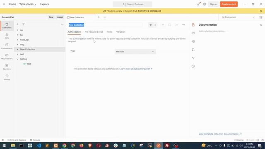Viewport: 265px width, 149px height.
Task: Open the No Environment dropdown
Action: click(238, 17)
